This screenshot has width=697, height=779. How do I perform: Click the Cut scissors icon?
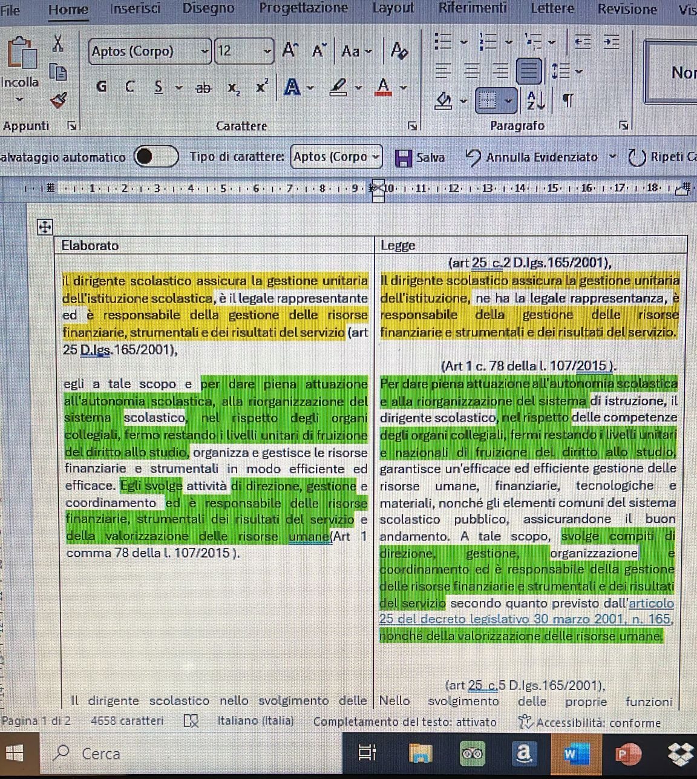pos(57,43)
